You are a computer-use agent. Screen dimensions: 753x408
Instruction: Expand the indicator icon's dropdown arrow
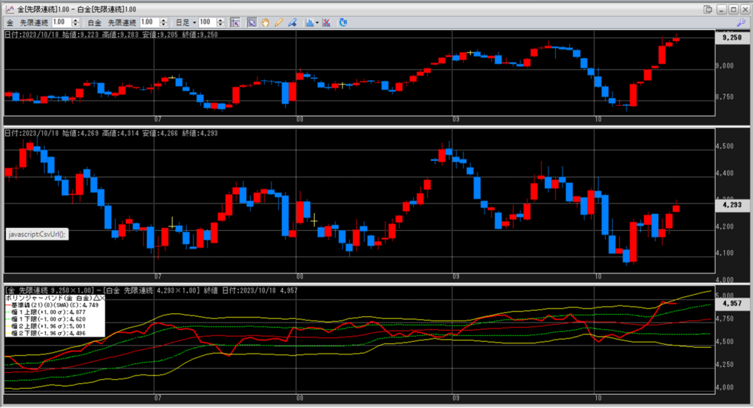316,22
